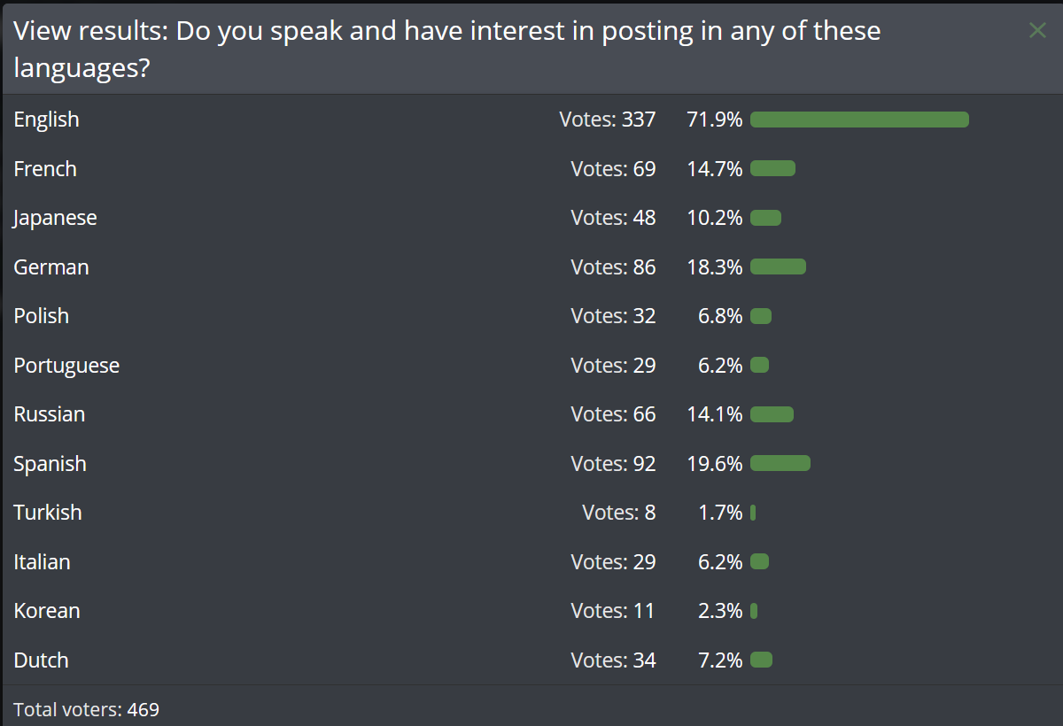1063x726 pixels.
Task: Close the poll results dialog
Action: pyautogui.click(x=1037, y=31)
